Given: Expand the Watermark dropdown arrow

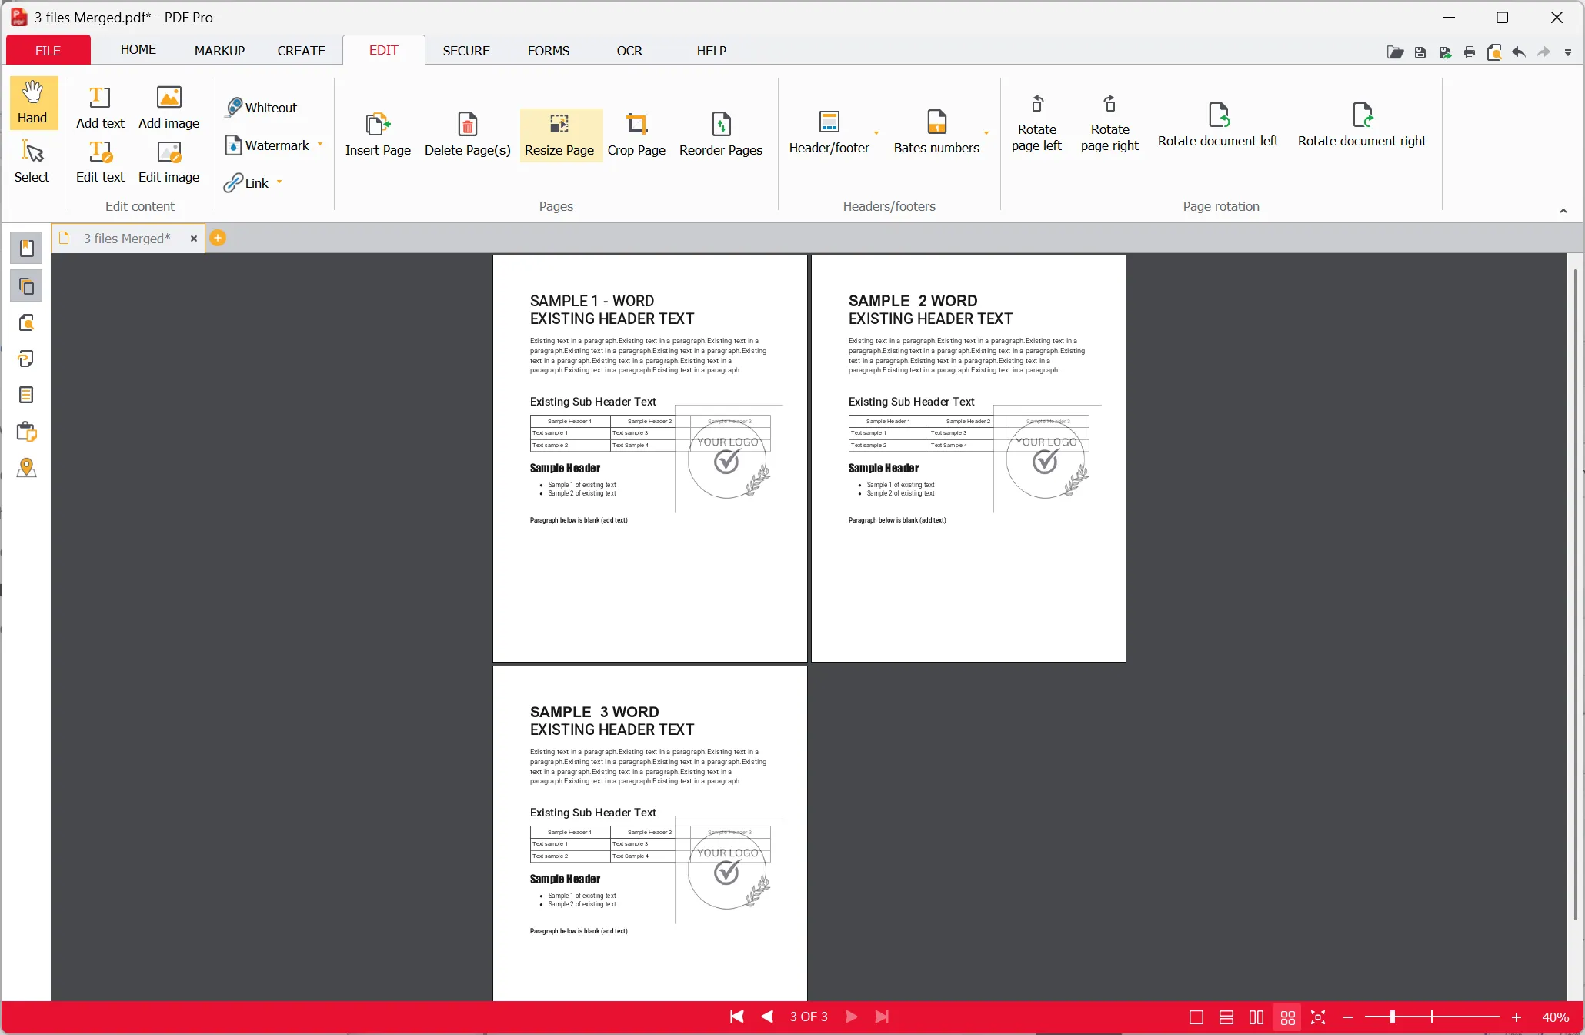Looking at the screenshot, I should 320,145.
